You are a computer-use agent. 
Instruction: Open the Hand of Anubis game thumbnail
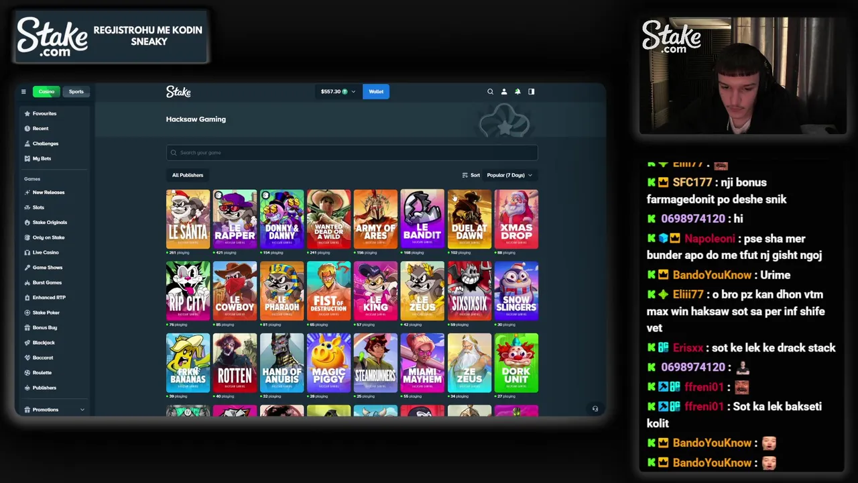click(x=282, y=362)
